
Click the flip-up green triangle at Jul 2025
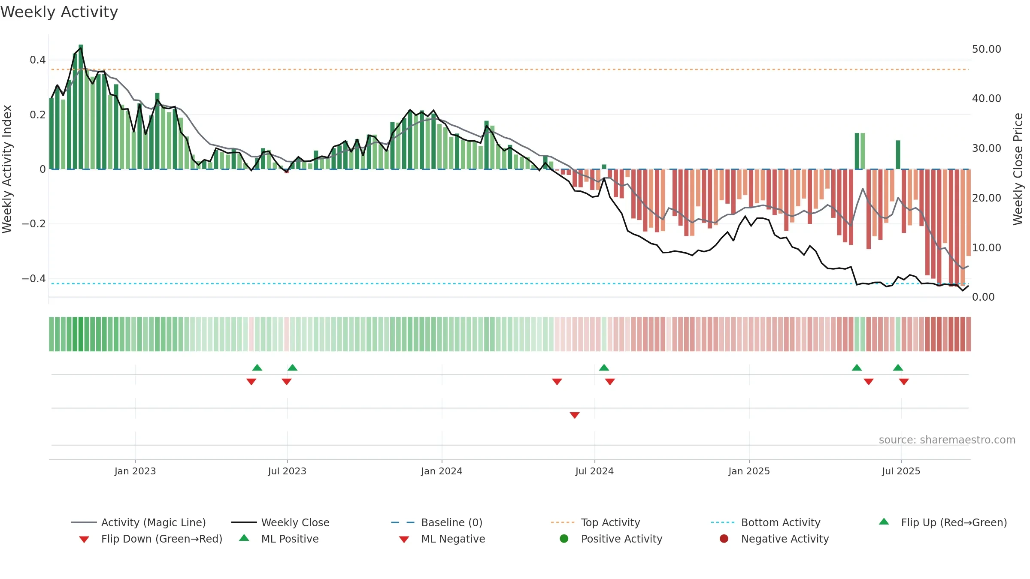click(x=898, y=368)
